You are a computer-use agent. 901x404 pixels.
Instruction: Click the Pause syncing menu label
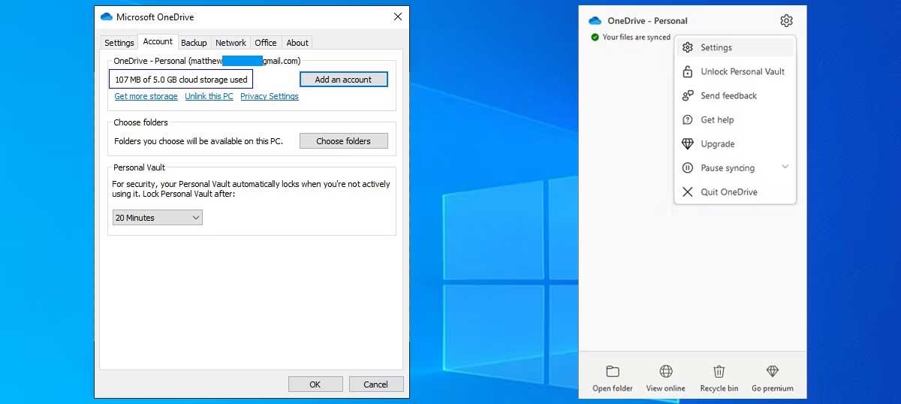coord(728,167)
